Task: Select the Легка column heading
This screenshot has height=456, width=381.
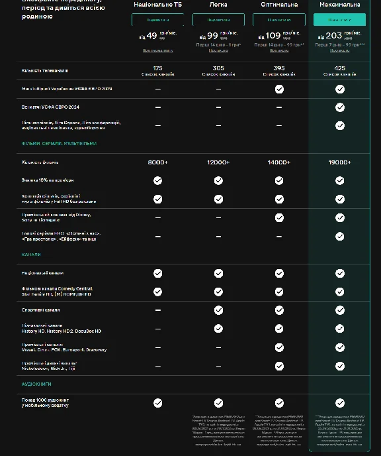Action: pos(218,5)
